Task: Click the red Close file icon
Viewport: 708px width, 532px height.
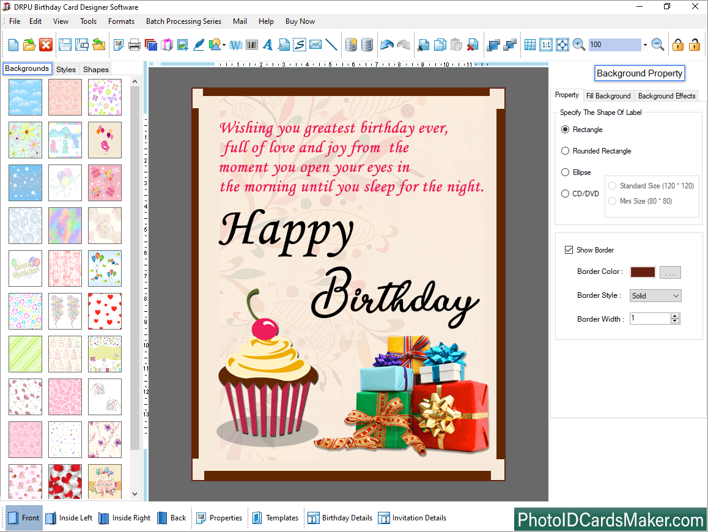Action: click(46, 45)
